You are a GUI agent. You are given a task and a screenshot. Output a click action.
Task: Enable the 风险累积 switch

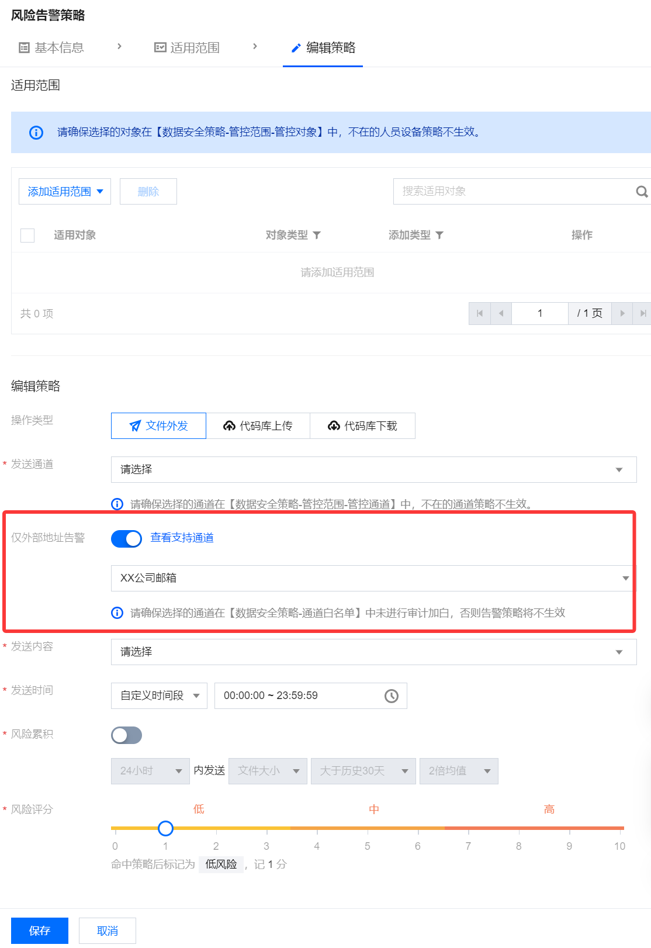tap(126, 735)
